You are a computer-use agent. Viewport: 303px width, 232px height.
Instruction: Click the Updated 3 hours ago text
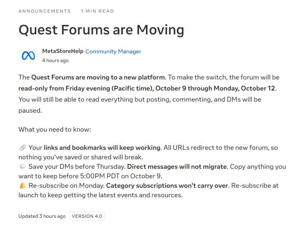tap(42, 216)
